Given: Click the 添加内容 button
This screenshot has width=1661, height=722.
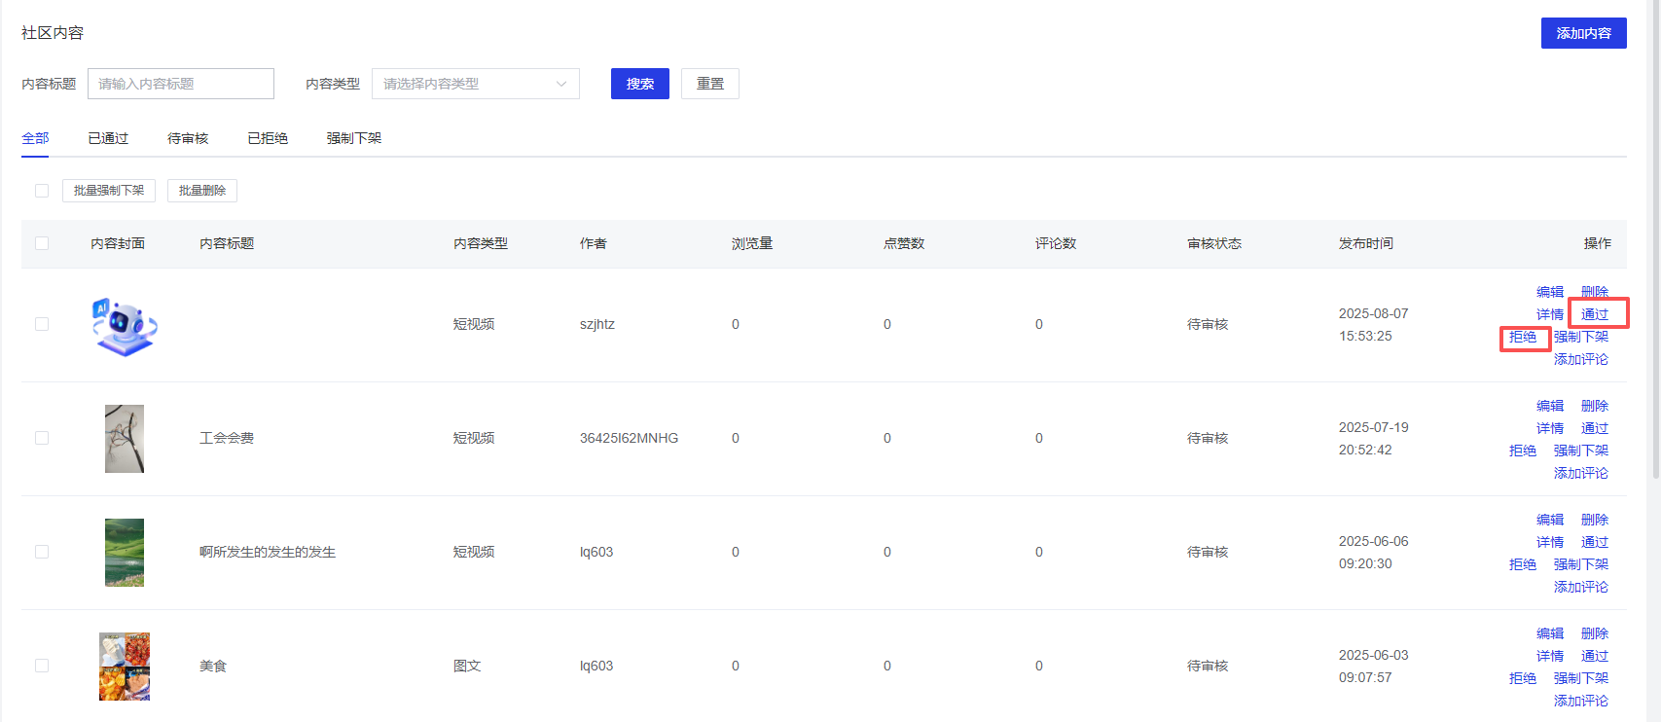Looking at the screenshot, I should [1583, 33].
